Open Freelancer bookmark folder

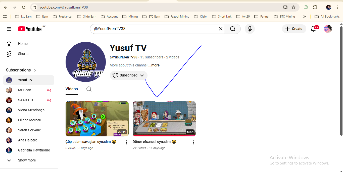pos(63,17)
